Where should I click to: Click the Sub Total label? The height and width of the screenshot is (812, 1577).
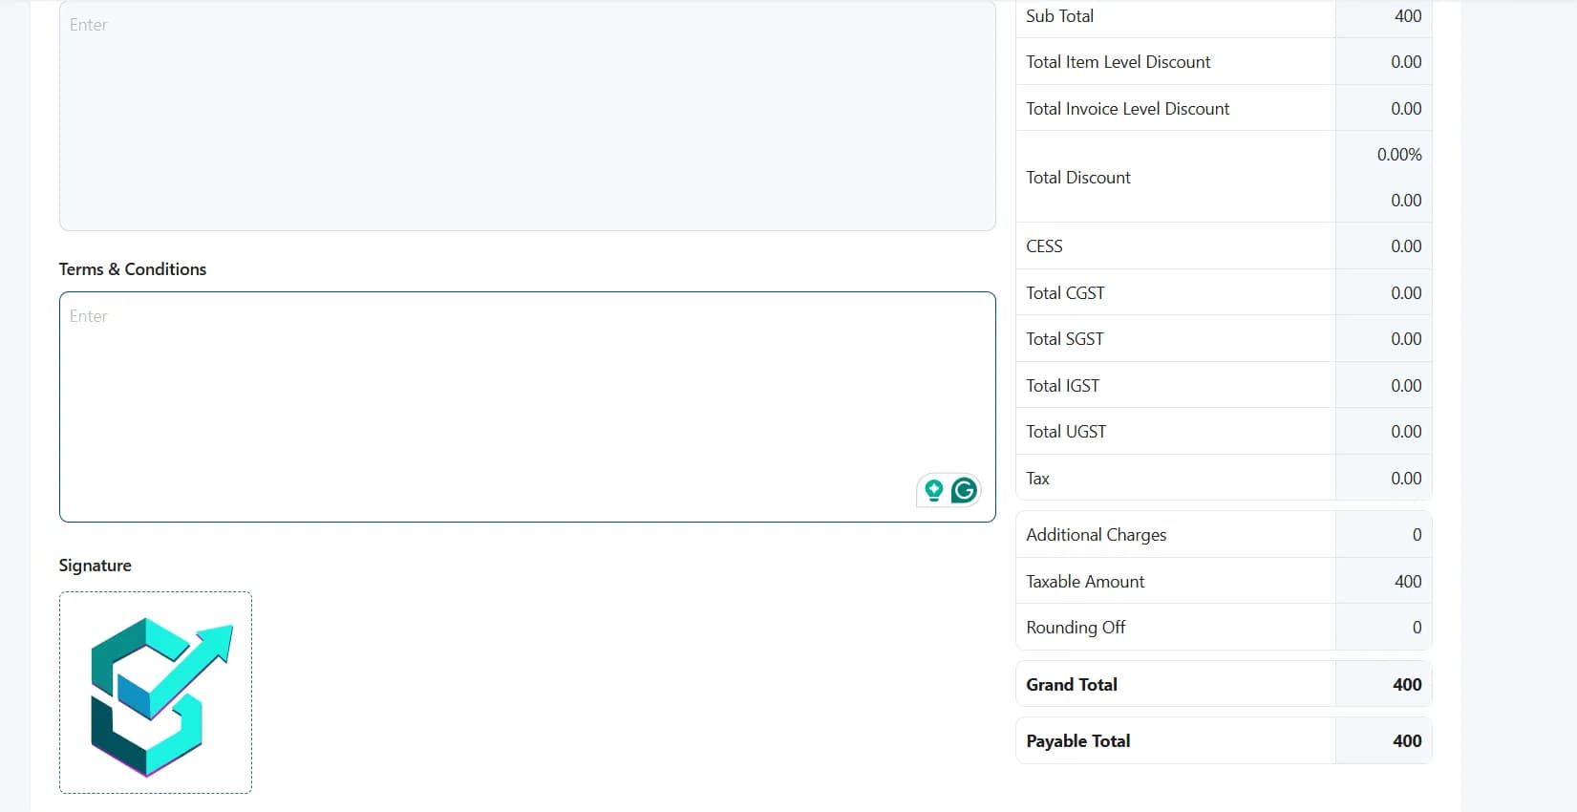click(x=1060, y=16)
